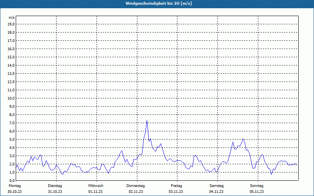Click the 0,0 y-axis label
The width and height of the screenshot is (314, 196).
[12, 180]
